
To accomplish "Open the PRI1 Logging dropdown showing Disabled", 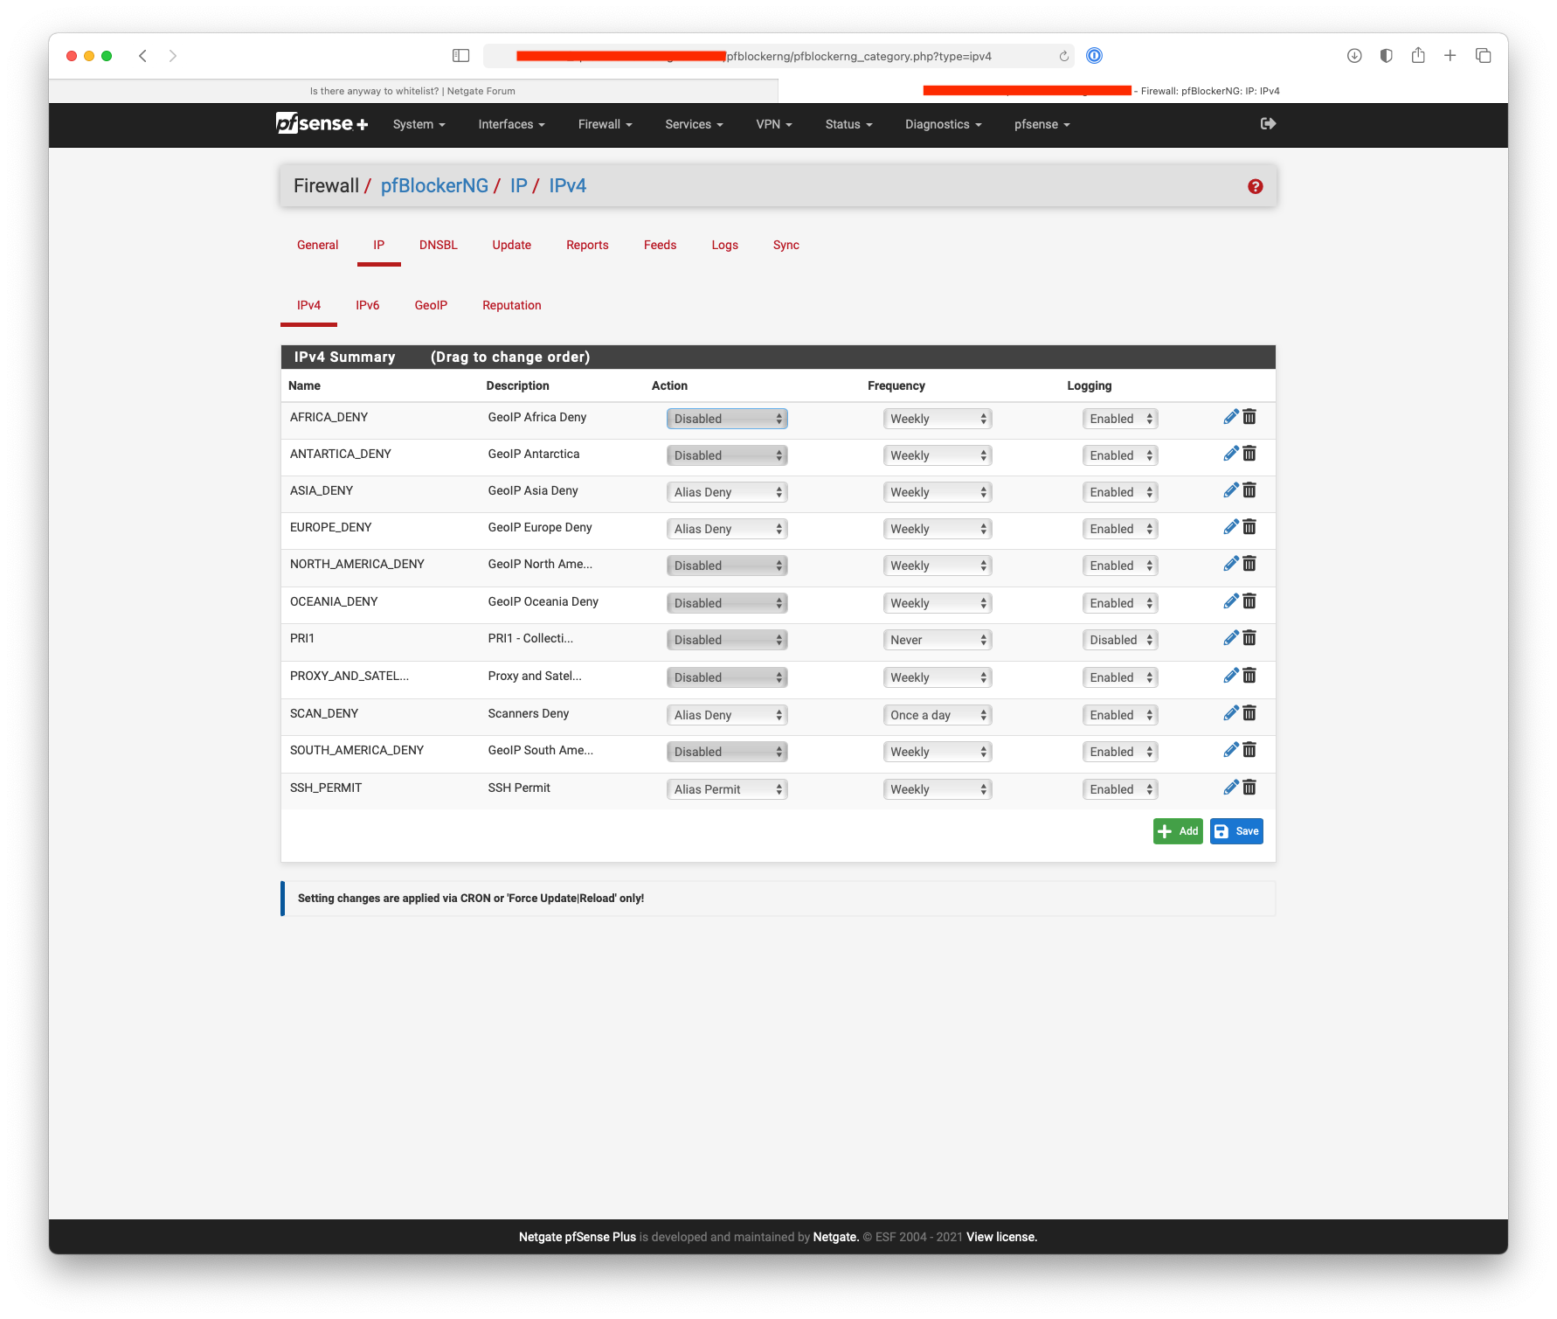I will (x=1120, y=640).
